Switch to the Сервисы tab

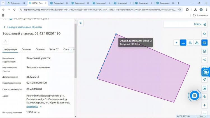[x=26, y=49]
